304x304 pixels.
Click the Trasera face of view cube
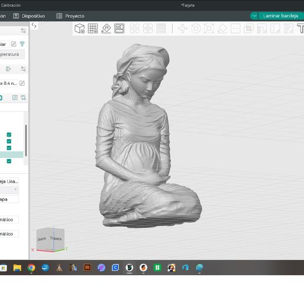coord(56,239)
